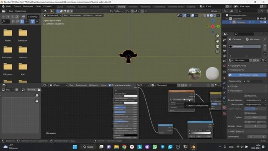Click Ноды in node editor header
This screenshot has height=151, width=268.
point(103,85)
